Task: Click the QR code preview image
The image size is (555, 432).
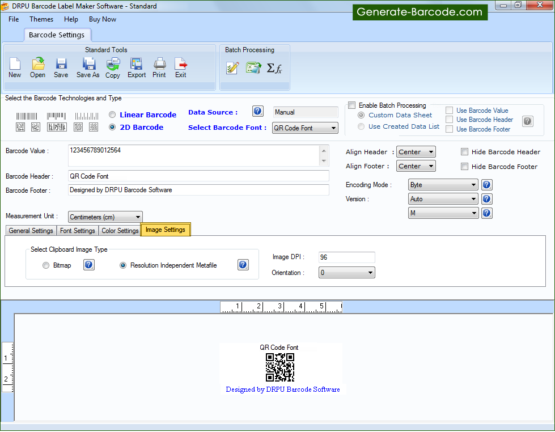Action: (x=280, y=367)
